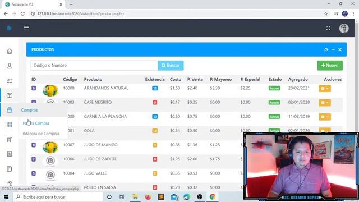This screenshot has width=359, height=202.
Task: Click product name ARANDANOS NATURAL
Action: tap(106, 88)
